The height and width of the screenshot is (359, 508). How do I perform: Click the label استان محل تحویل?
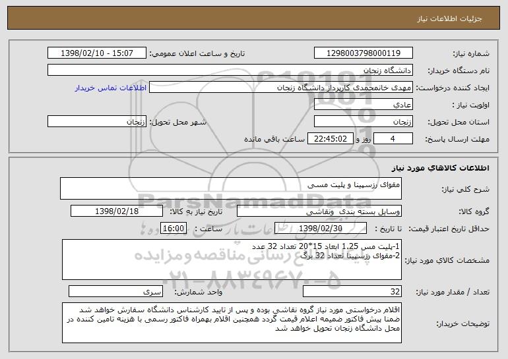pyautogui.click(x=459, y=123)
